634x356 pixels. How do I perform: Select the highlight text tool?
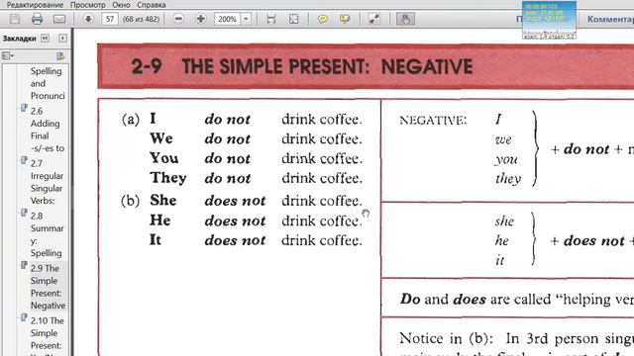[x=345, y=19]
